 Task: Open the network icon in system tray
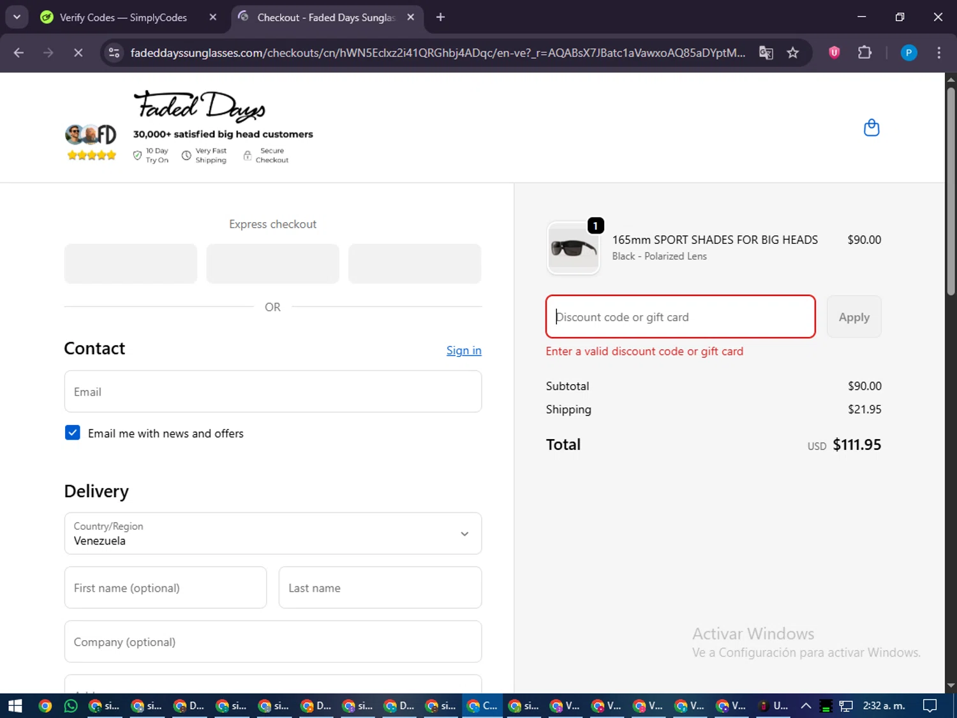click(x=846, y=706)
